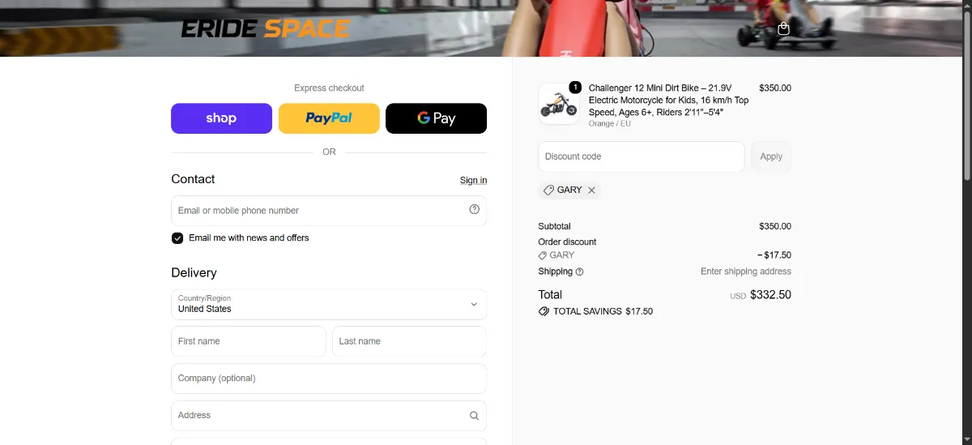The width and height of the screenshot is (972, 445).
Task: Click the help icon in the email field
Action: click(475, 209)
